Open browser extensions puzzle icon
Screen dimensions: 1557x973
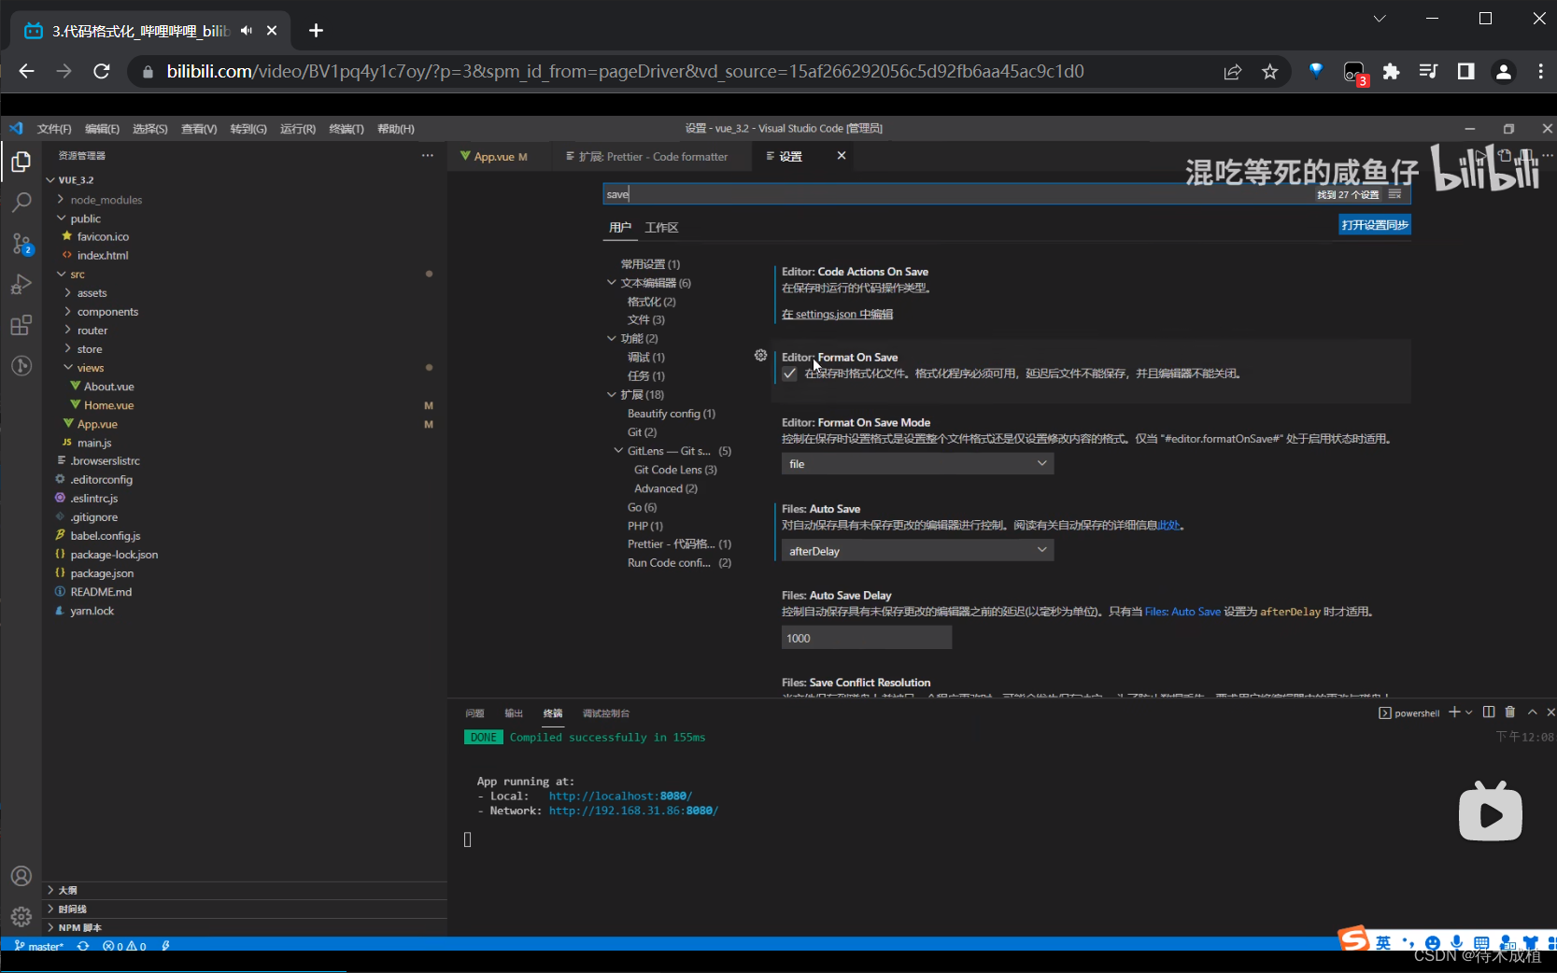click(1391, 72)
